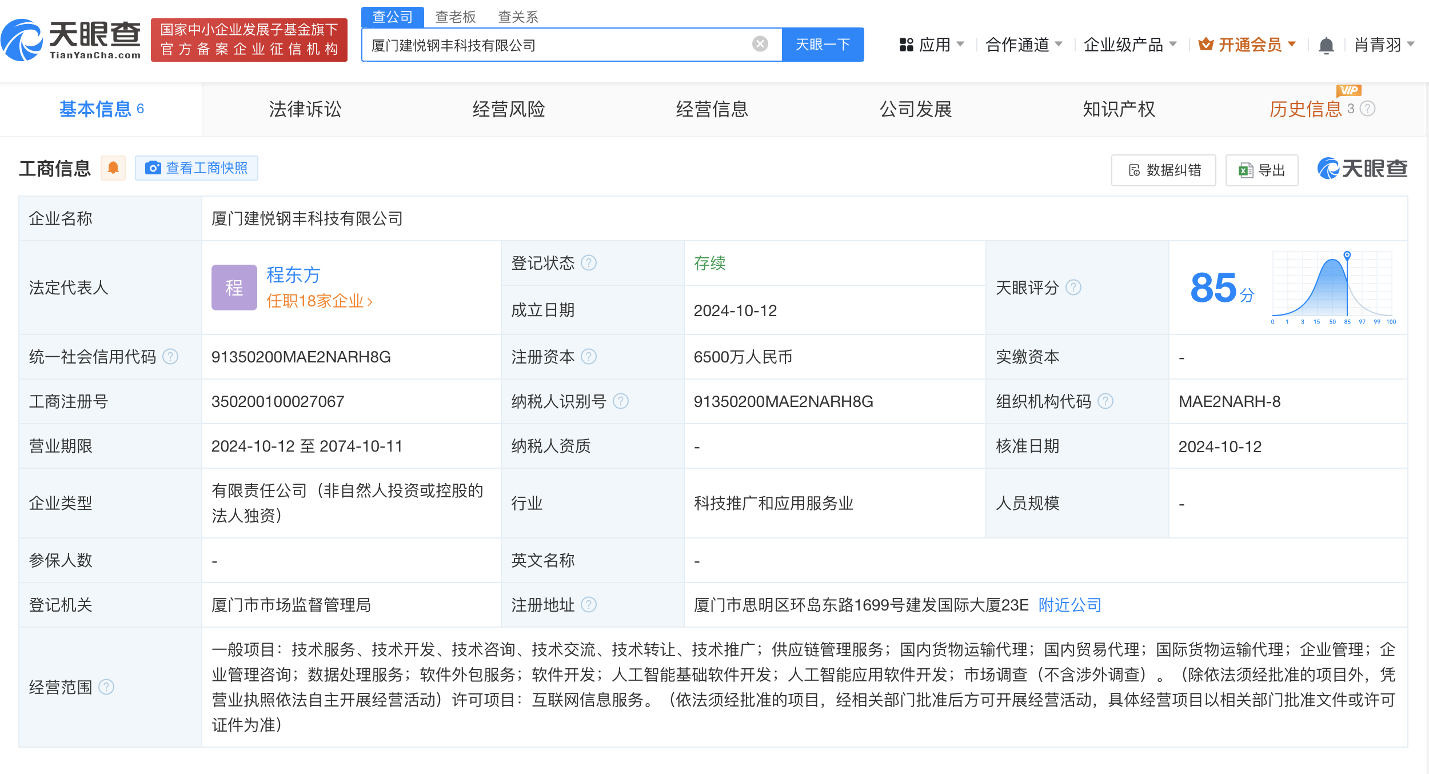Screen dimensions: 1429x774
Task: Open the 法律诉讼 tab
Action: point(305,109)
